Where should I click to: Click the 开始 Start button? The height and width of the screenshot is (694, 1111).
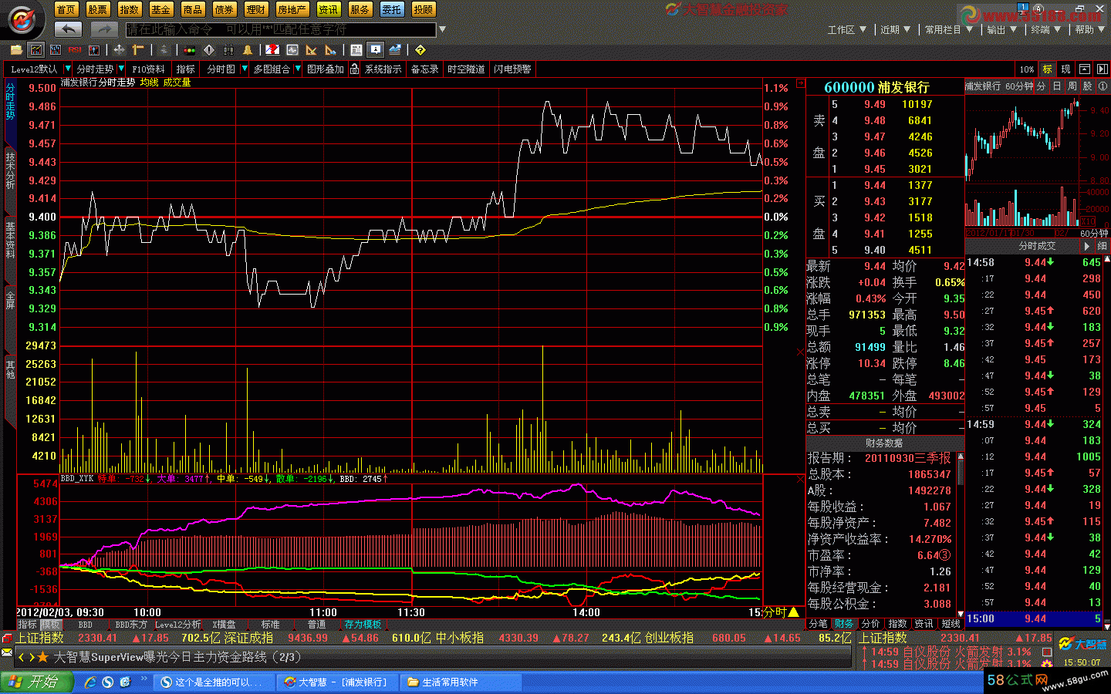[x=36, y=682]
